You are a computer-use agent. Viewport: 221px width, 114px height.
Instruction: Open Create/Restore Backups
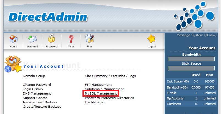(x=42, y=107)
